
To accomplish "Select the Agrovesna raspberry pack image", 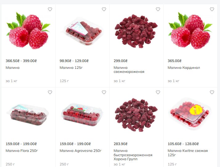I will coord(82,115).
